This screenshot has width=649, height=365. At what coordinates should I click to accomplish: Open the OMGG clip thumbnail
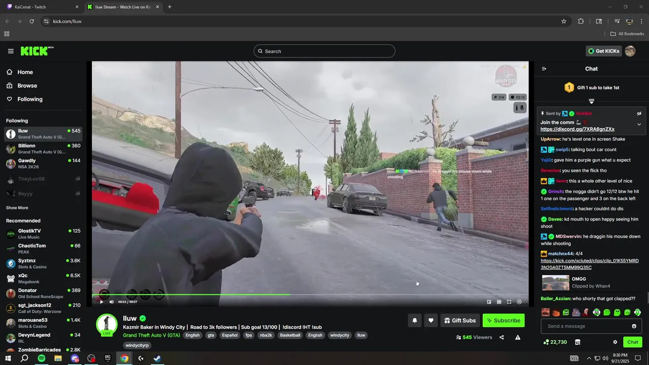point(556,282)
